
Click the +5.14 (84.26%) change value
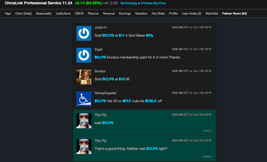point(88,3)
